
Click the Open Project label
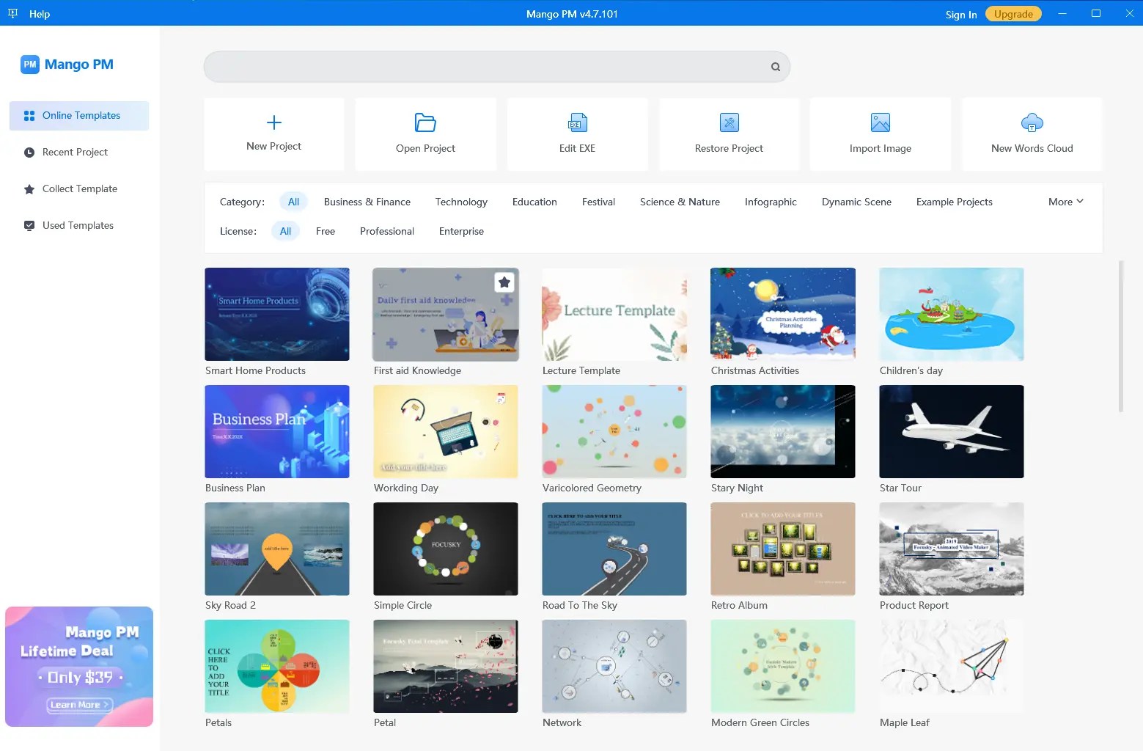pyautogui.click(x=425, y=148)
